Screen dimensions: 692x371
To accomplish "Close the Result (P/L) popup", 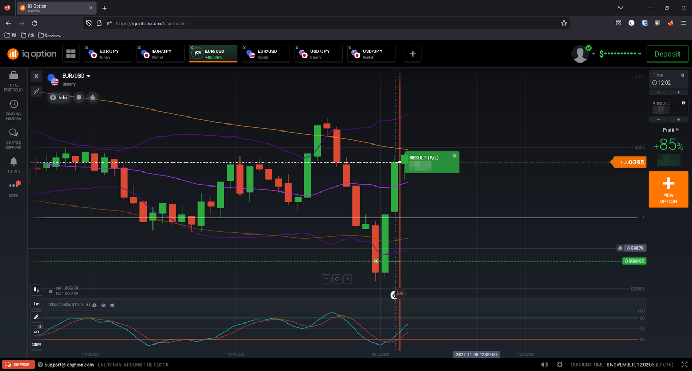I will click(x=454, y=156).
